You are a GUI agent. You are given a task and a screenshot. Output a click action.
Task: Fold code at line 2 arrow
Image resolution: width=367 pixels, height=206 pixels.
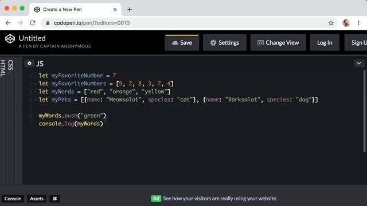[x=35, y=84]
